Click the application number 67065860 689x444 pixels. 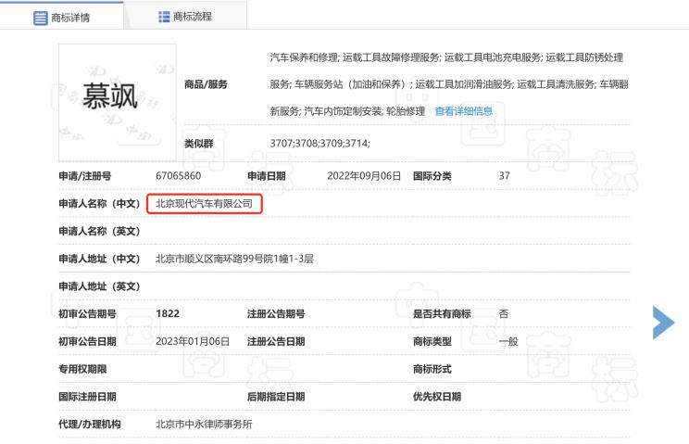(179, 175)
